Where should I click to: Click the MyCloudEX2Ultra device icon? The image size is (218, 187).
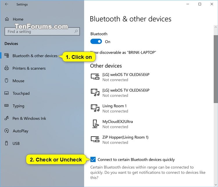pos(95,124)
